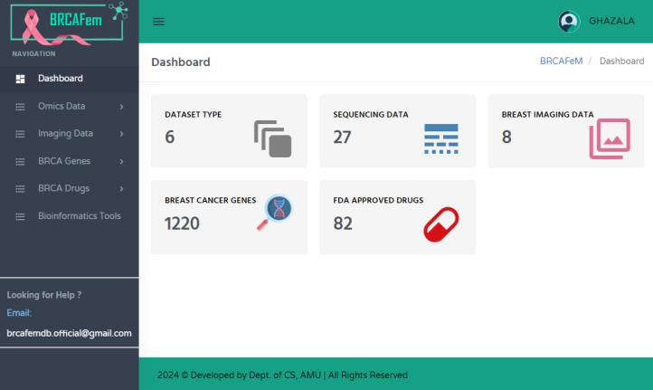Click the NAVIGATION sidebar heading

pos(33,53)
